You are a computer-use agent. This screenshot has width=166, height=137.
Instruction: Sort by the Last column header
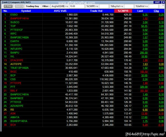140,11
